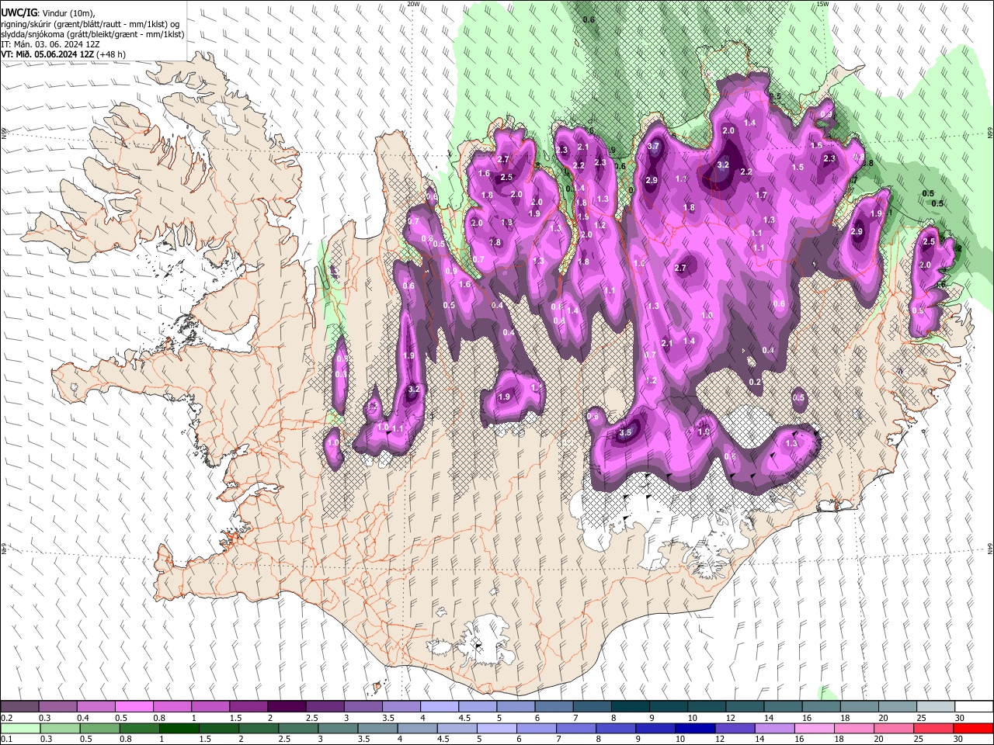
Task: Select rain scale swatch between 0.3 and 0.5
Action: click(x=59, y=729)
